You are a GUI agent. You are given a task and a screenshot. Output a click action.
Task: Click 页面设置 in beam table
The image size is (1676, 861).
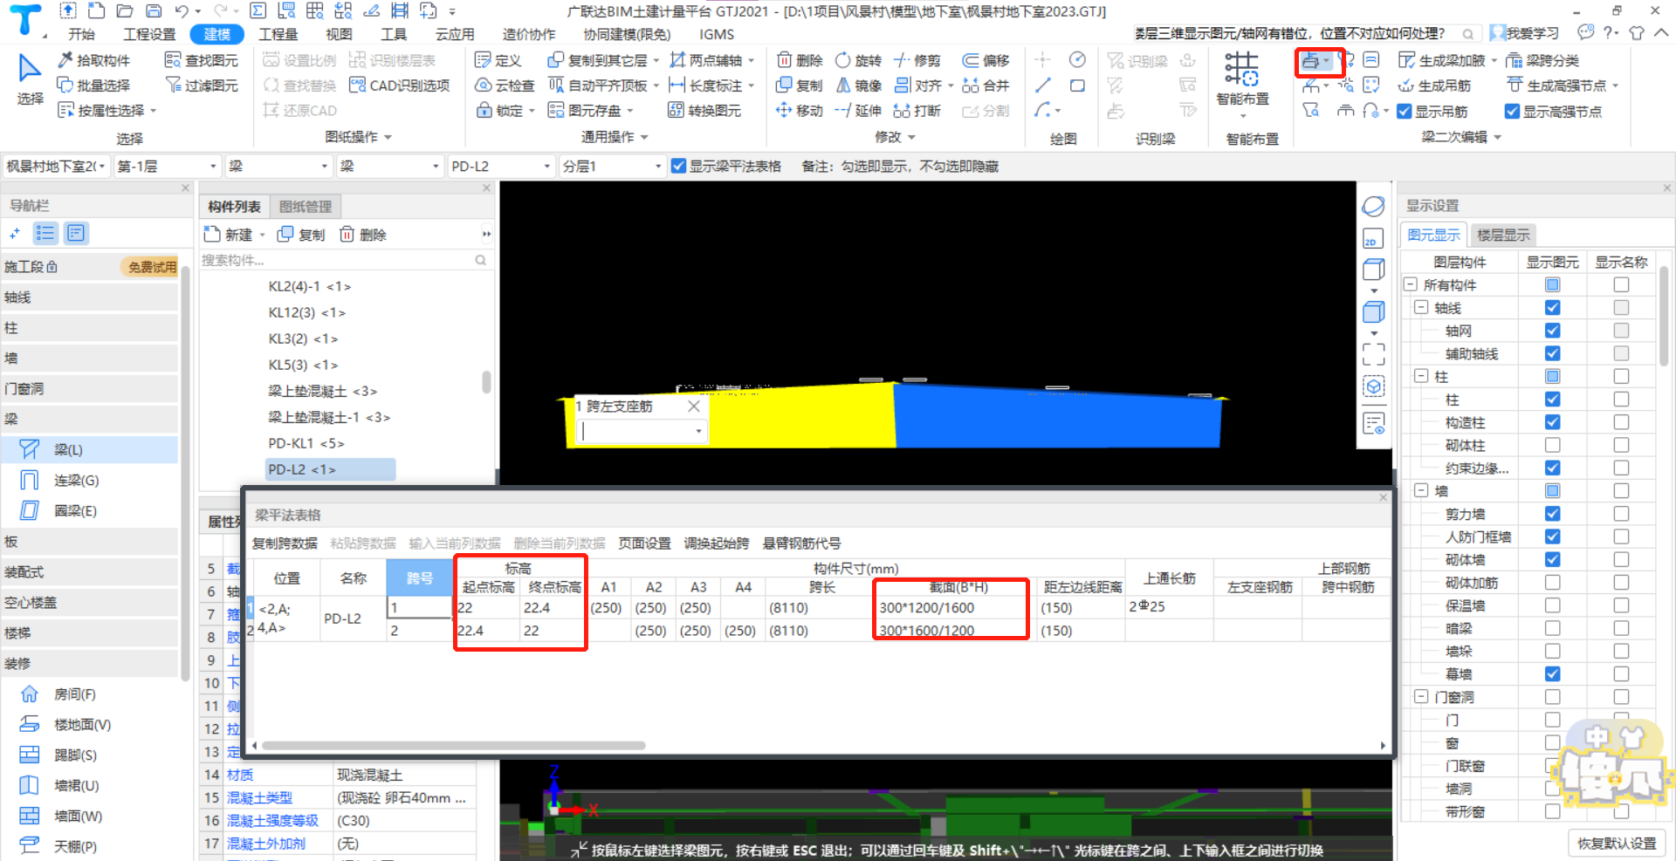(x=644, y=543)
